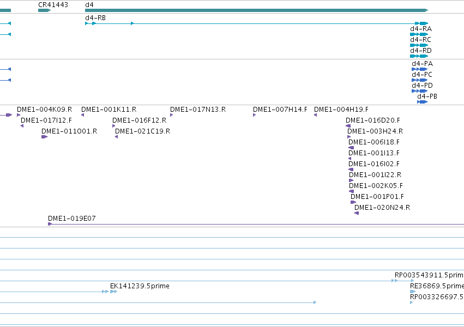464x327 pixels.
Task: Select clone end DME1-017I12.F
Action: point(22,126)
